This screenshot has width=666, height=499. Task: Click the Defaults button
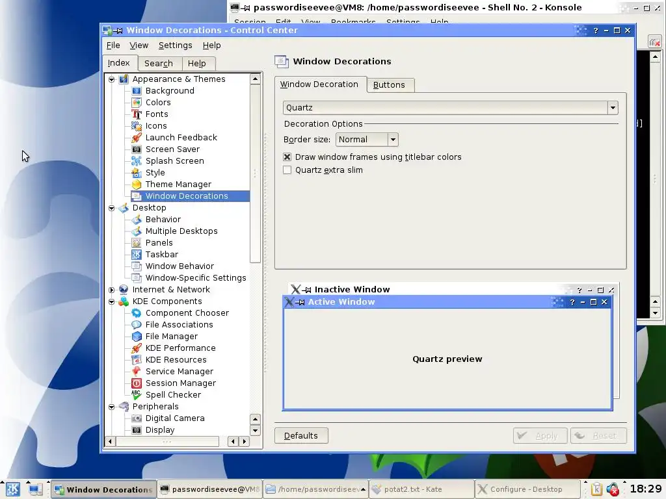pyautogui.click(x=301, y=436)
